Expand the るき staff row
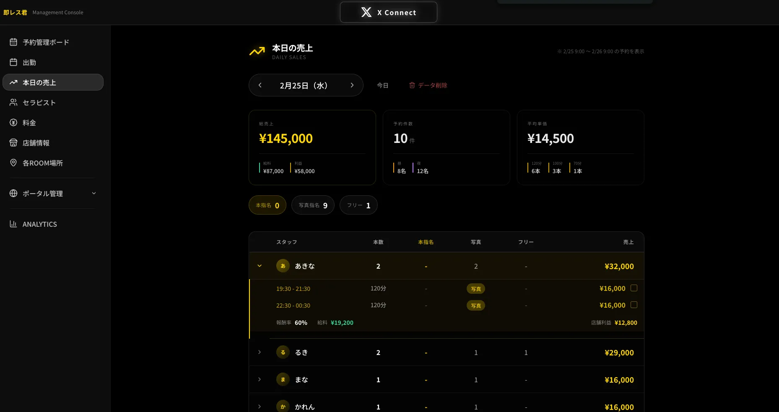The height and width of the screenshot is (412, 779). pos(260,352)
